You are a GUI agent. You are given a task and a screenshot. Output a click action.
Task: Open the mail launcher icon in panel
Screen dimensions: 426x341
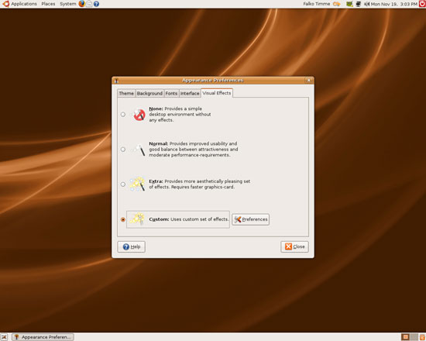coord(89,4)
